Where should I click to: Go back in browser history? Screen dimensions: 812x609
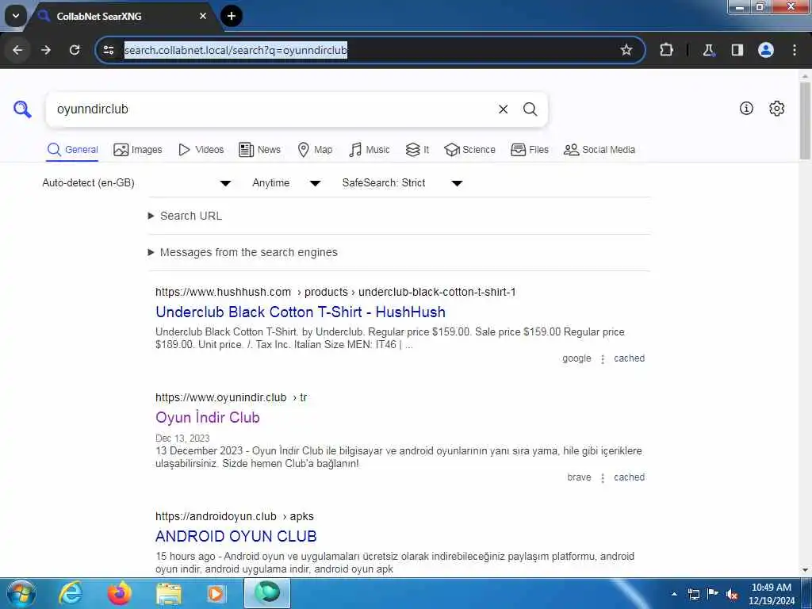pos(17,50)
